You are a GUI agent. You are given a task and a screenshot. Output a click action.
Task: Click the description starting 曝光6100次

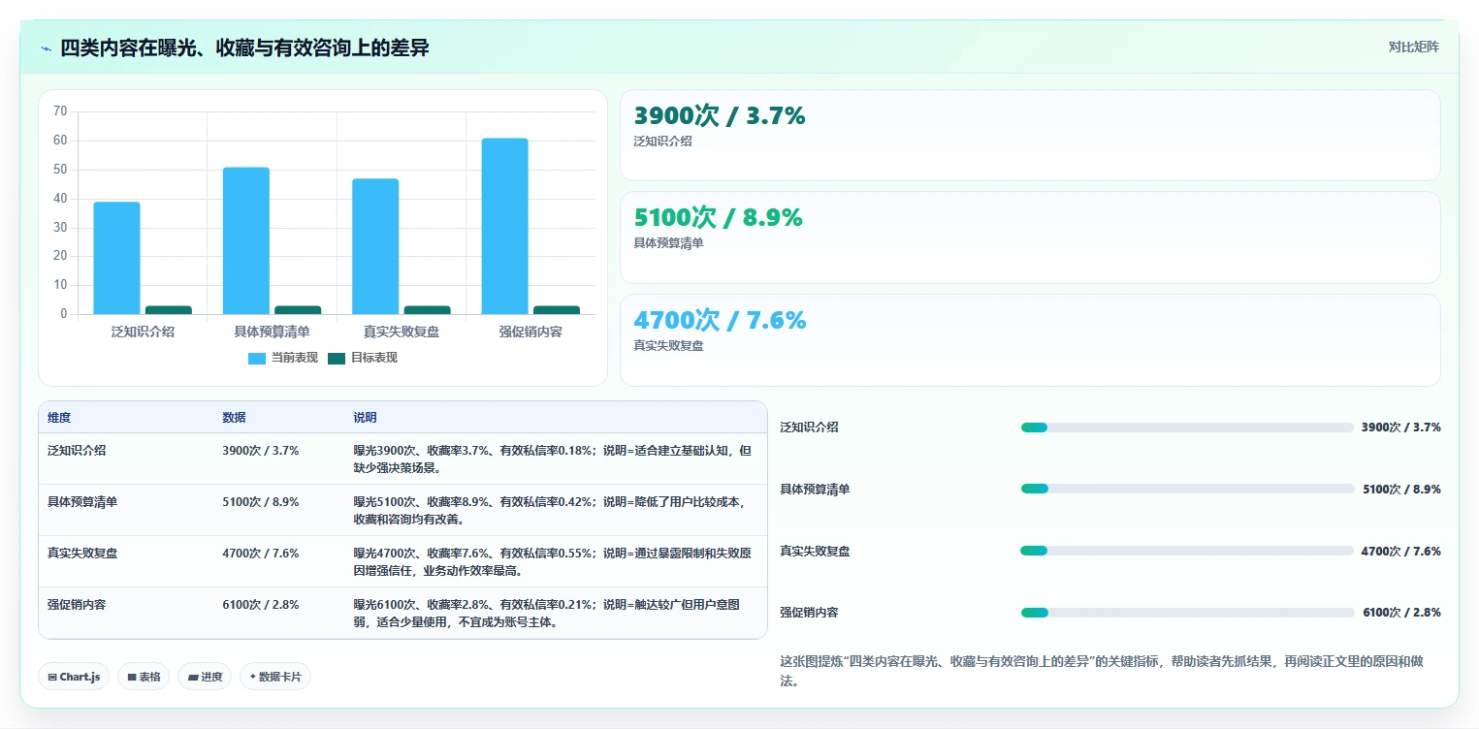548,614
